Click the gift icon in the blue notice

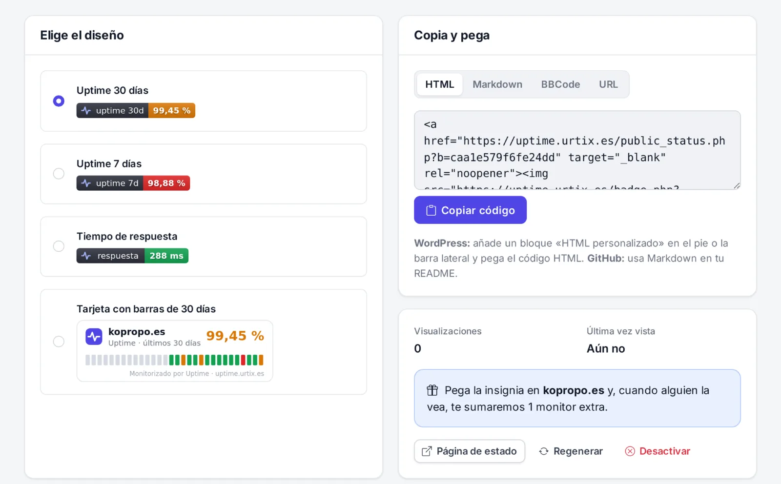click(x=432, y=390)
